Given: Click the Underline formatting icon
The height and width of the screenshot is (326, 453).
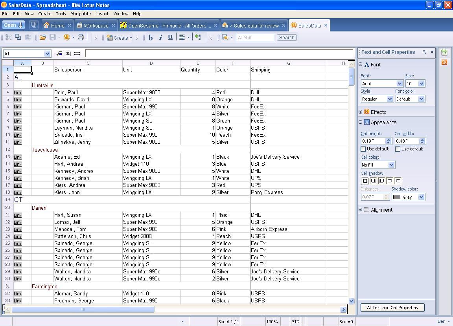Looking at the screenshot, I should [x=170, y=38].
